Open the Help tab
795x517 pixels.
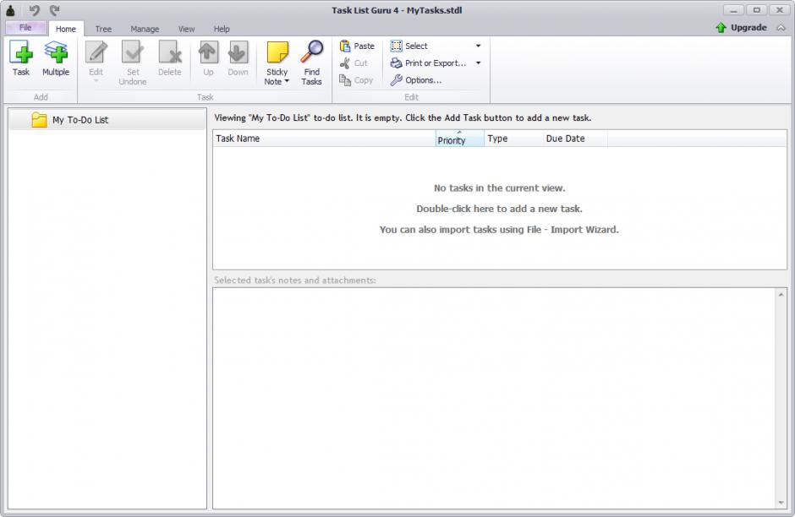pyautogui.click(x=222, y=29)
